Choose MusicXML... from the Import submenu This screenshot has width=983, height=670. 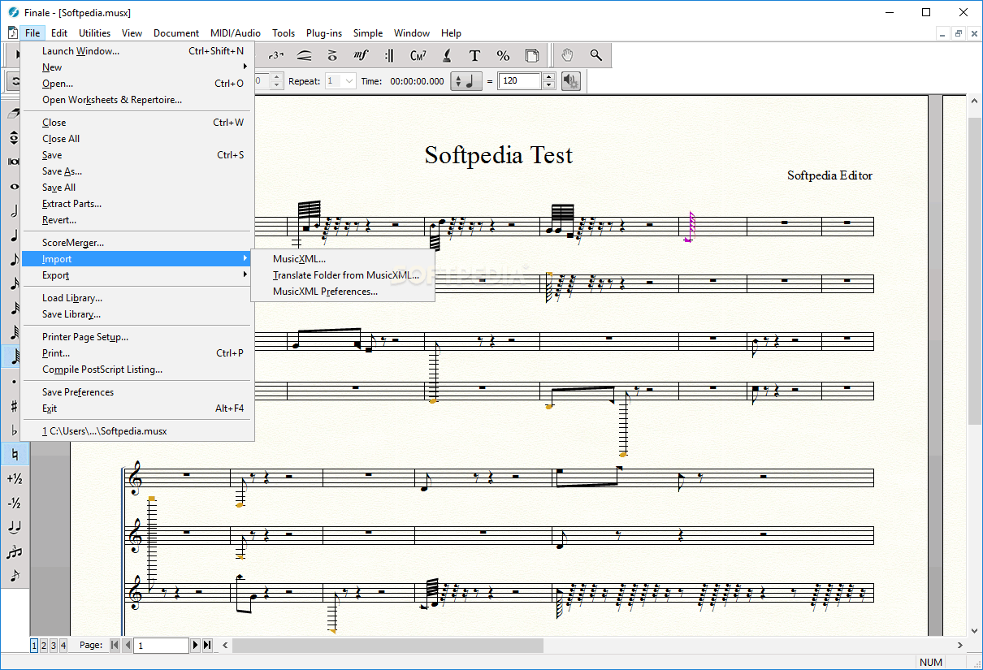343,259
